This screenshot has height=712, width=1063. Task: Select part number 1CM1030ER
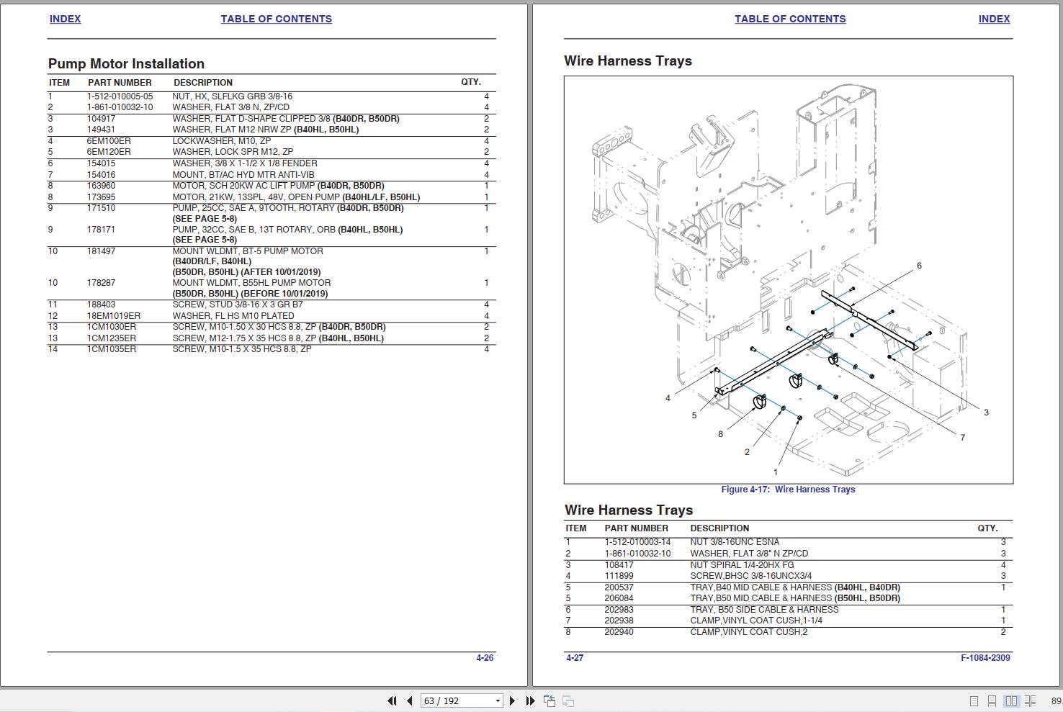coord(111,327)
